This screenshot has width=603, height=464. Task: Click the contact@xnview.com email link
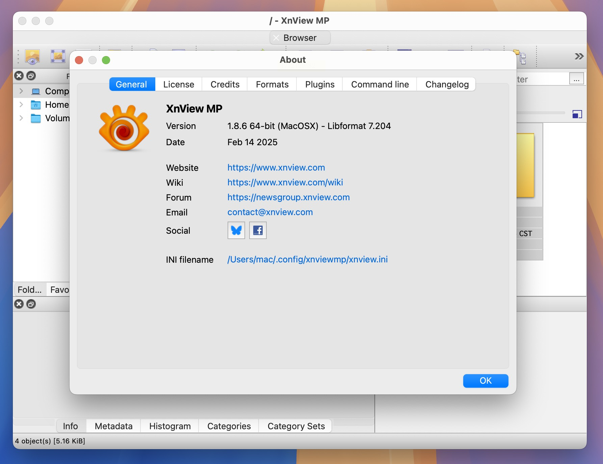[x=270, y=212]
